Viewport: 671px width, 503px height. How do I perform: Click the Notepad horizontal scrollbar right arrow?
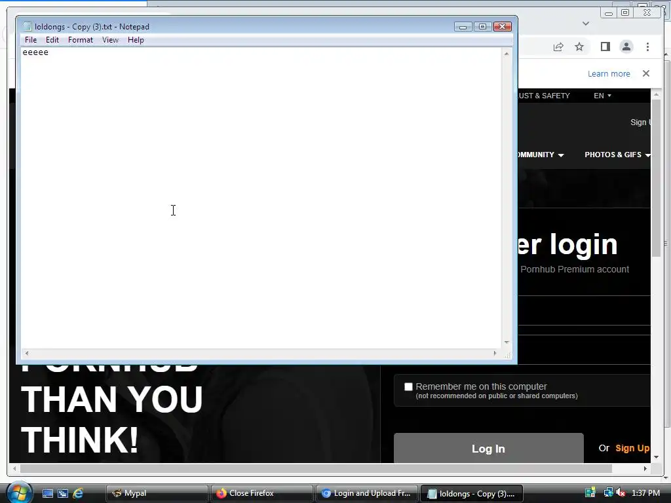[495, 353]
